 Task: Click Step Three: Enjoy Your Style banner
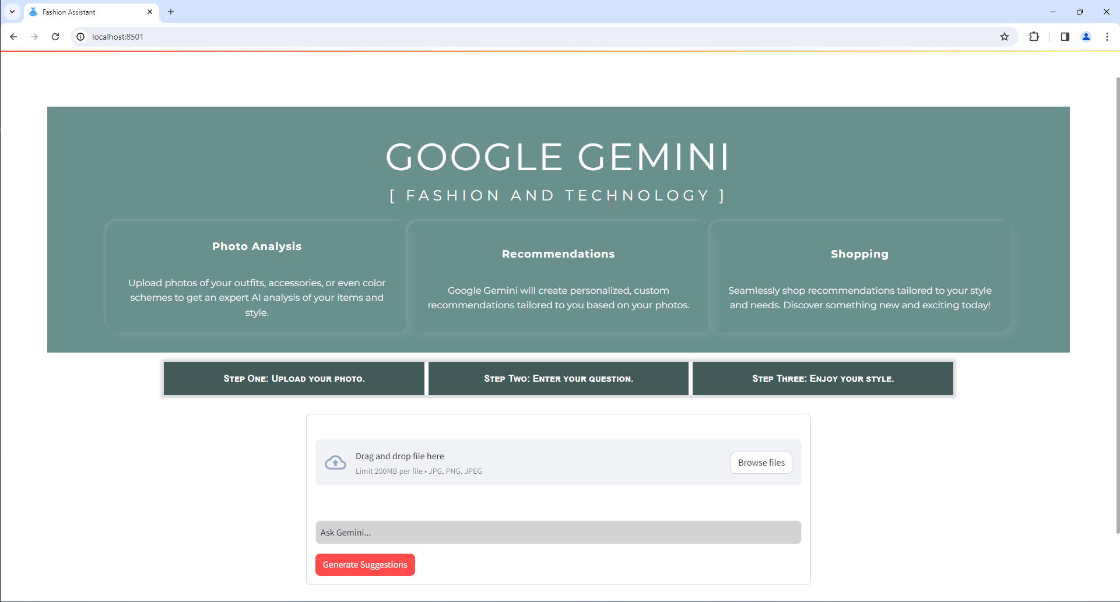(823, 379)
